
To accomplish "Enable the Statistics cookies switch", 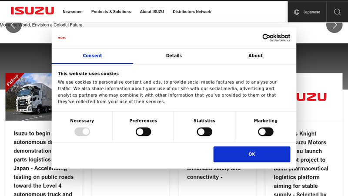I will click(x=204, y=132).
